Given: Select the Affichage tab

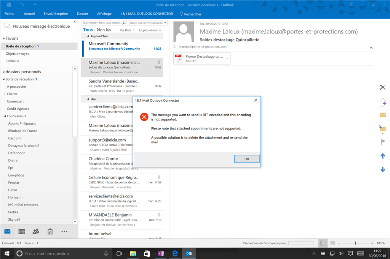Looking at the screenshot, I should (104, 14).
